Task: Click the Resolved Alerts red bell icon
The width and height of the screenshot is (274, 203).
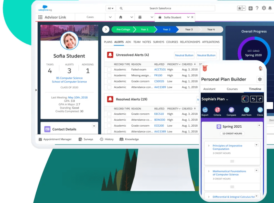Action: (110, 99)
